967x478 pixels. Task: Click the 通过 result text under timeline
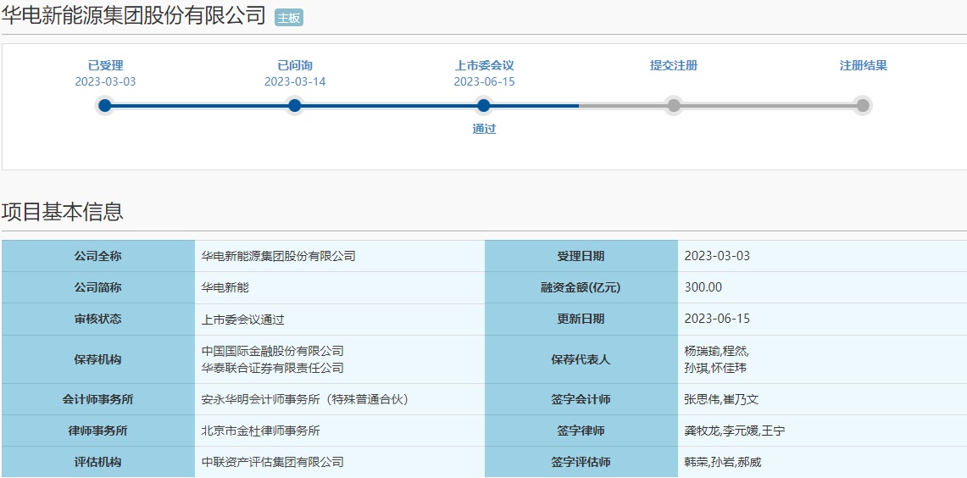click(x=484, y=129)
